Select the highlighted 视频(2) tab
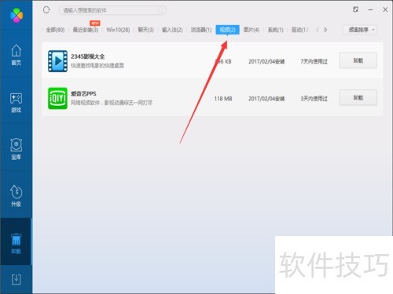The height and width of the screenshot is (294, 393). tap(227, 30)
